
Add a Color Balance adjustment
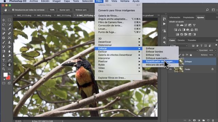coord(180,30)
